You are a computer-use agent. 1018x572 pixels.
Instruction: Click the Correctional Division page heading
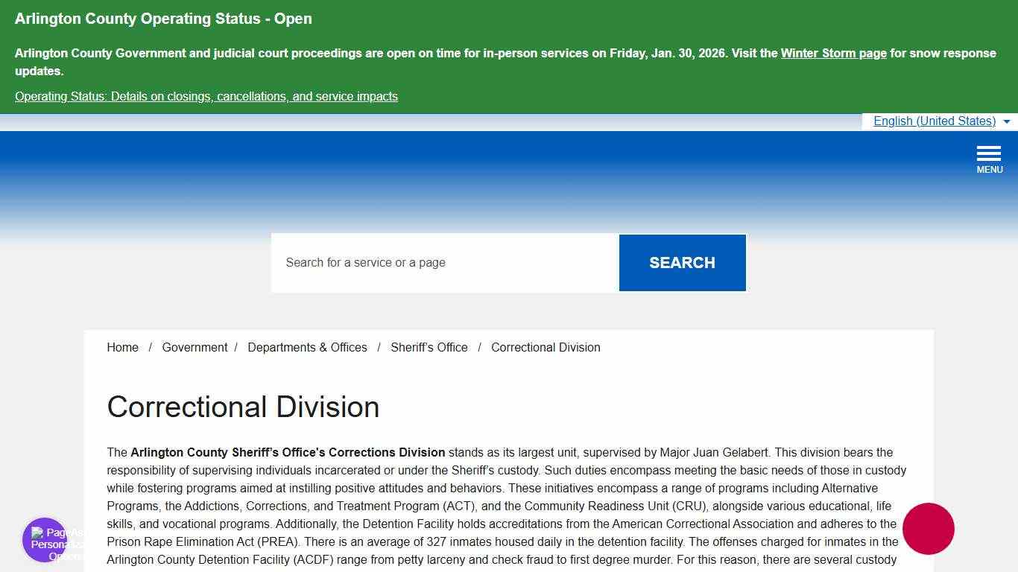click(x=243, y=407)
